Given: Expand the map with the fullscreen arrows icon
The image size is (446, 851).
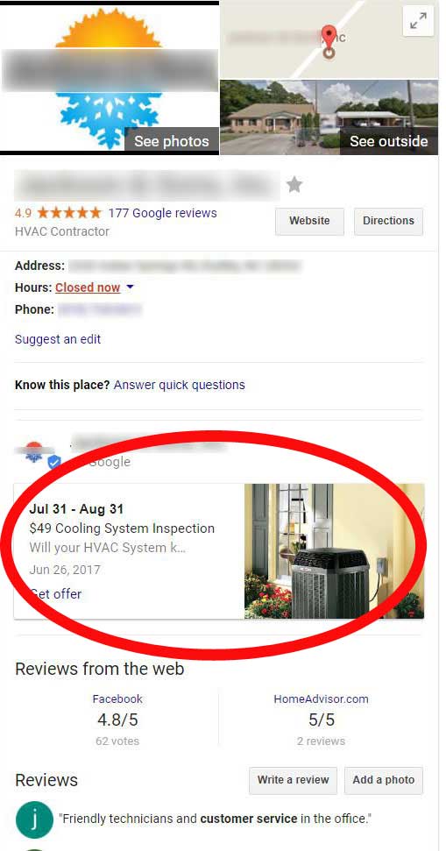Looking at the screenshot, I should pos(418,21).
